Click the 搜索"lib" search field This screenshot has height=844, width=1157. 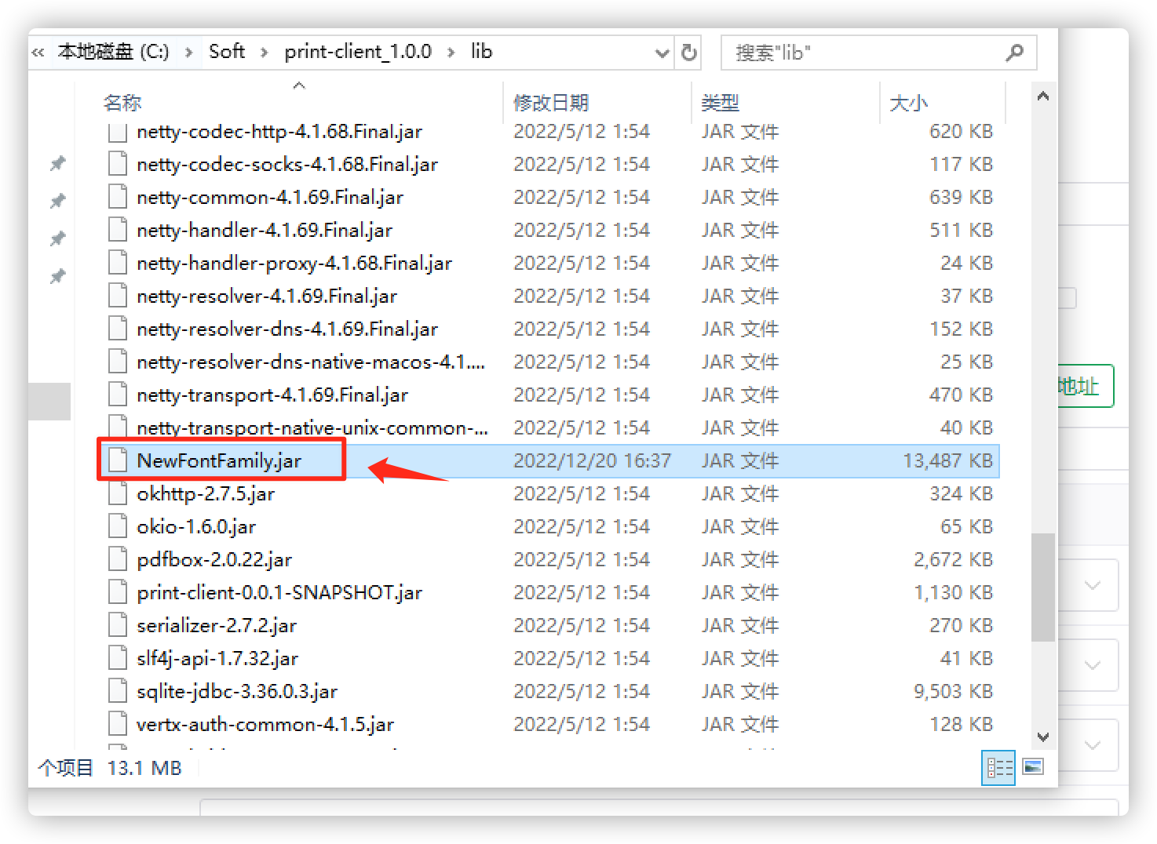coord(863,53)
